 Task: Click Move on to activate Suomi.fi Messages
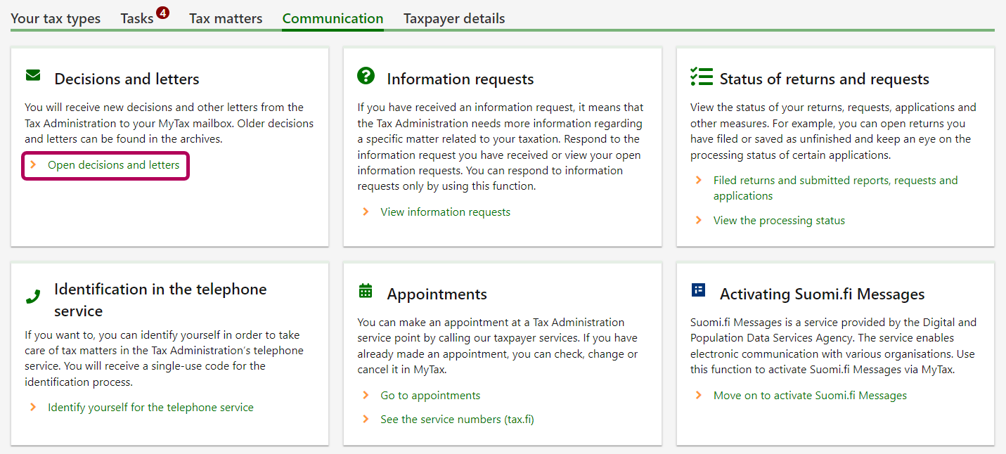click(x=810, y=396)
